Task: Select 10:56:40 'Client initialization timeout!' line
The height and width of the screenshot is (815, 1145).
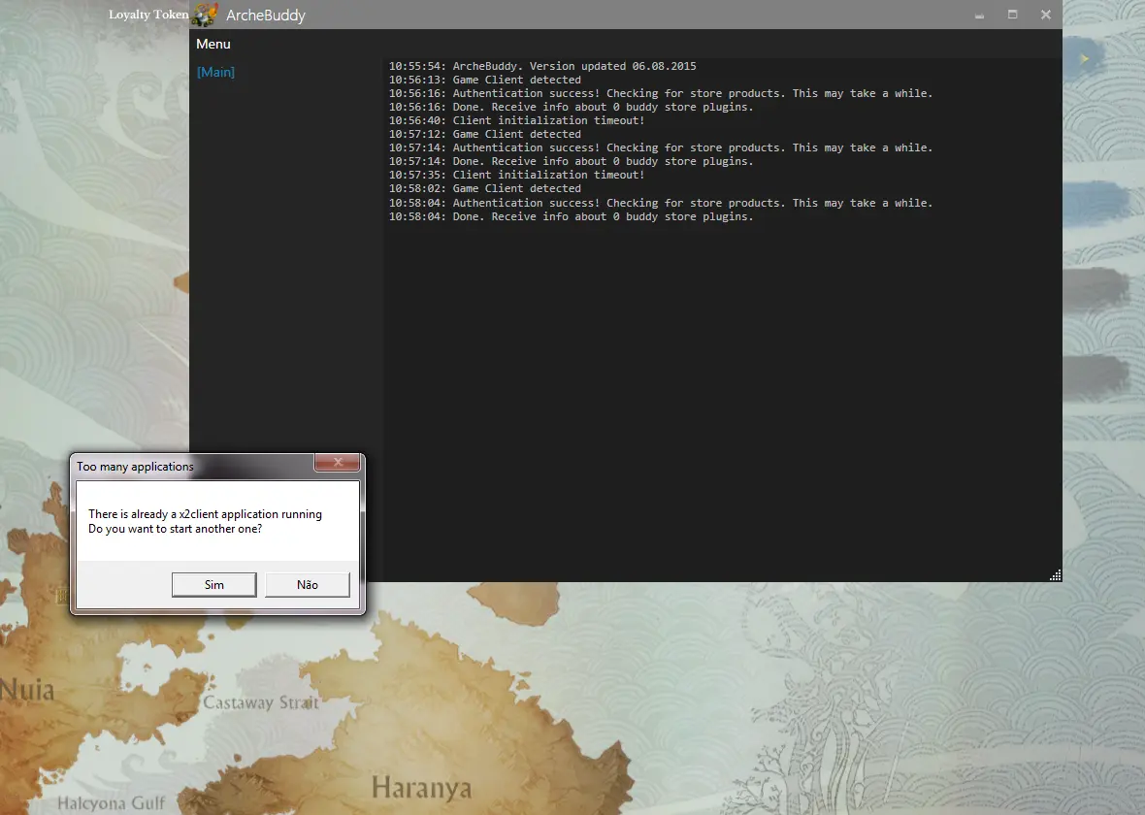Action: pos(516,120)
